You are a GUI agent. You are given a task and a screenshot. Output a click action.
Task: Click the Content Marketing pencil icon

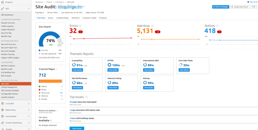tap(2, 123)
